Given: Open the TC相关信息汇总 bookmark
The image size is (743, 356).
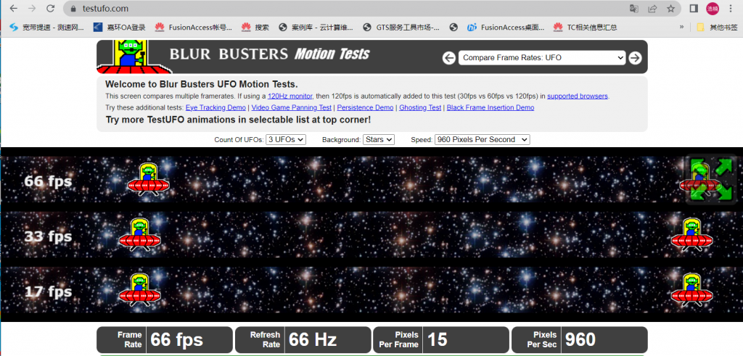Looking at the screenshot, I should coord(586,28).
